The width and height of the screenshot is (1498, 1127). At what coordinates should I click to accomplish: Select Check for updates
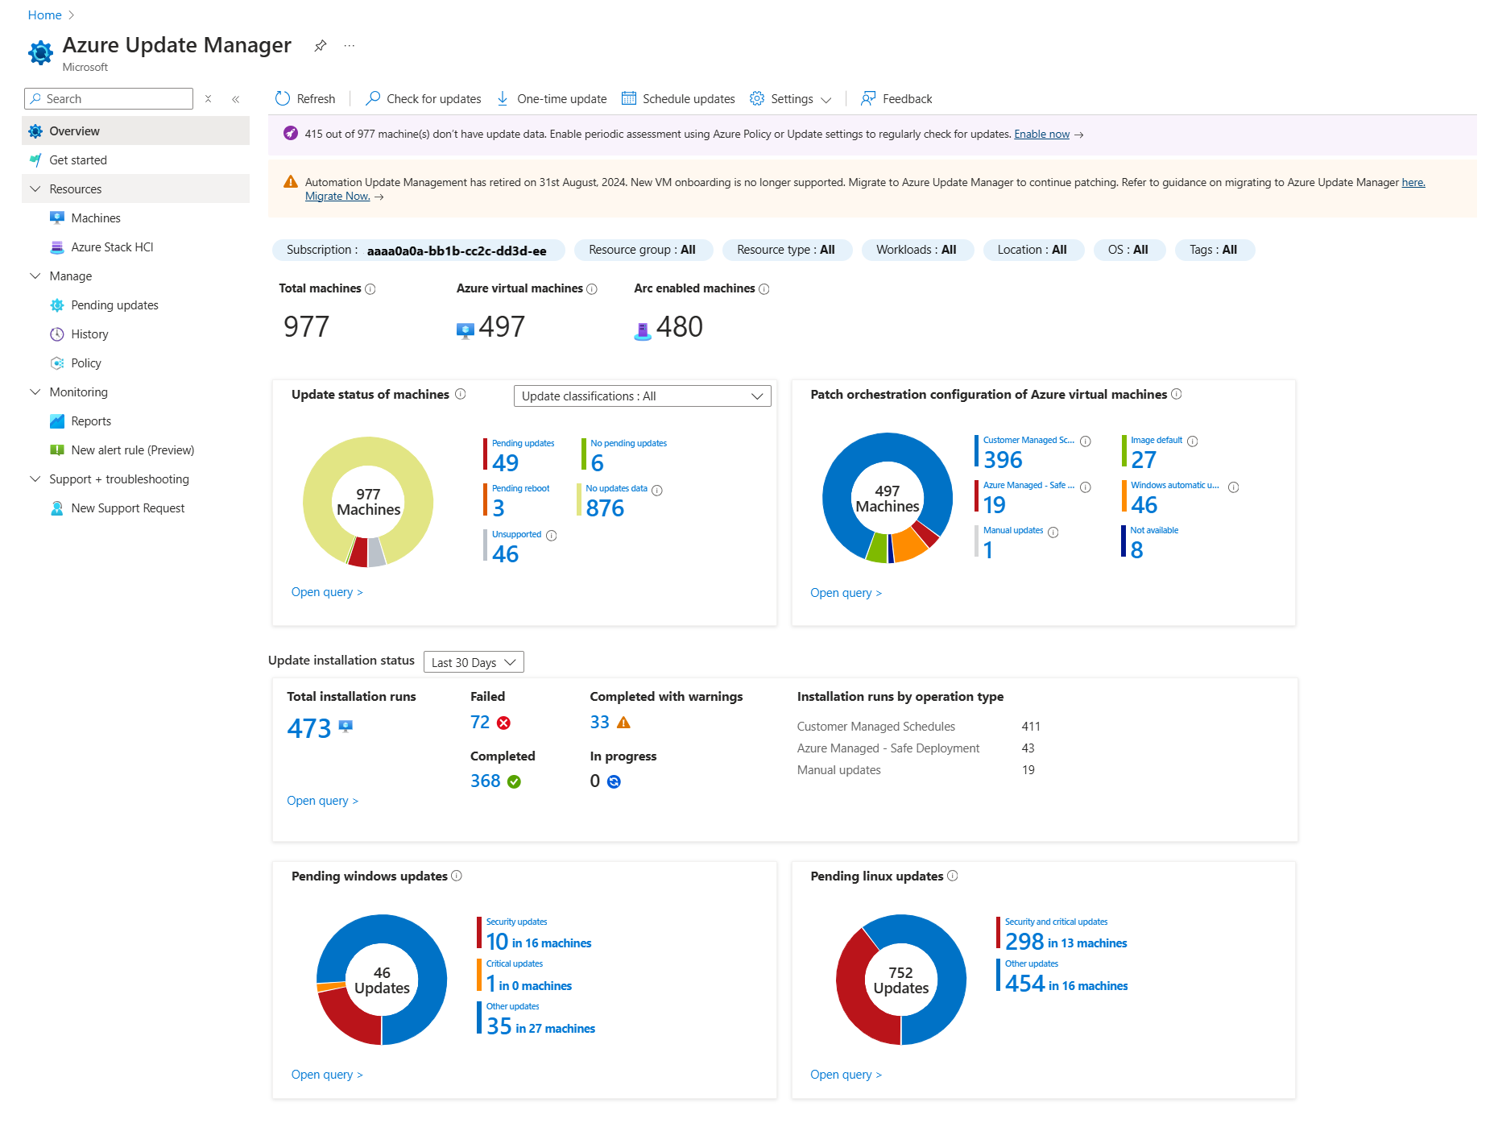click(423, 98)
